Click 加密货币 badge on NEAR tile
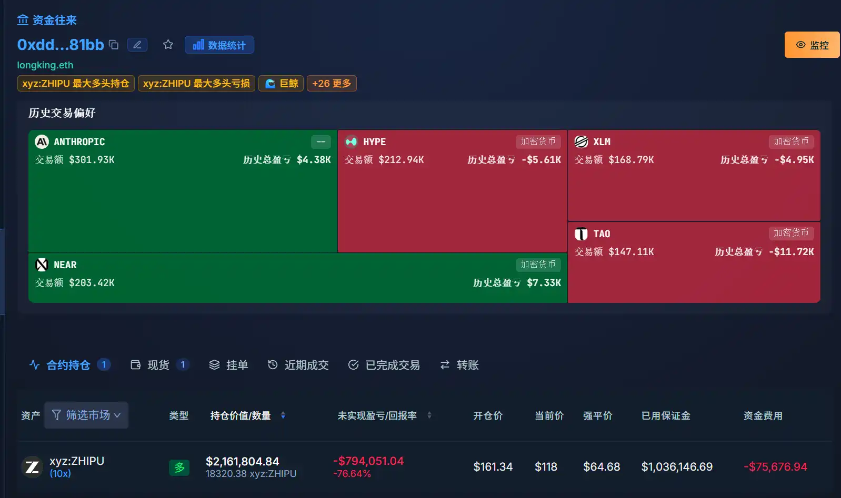The height and width of the screenshot is (498, 841). coord(538,265)
